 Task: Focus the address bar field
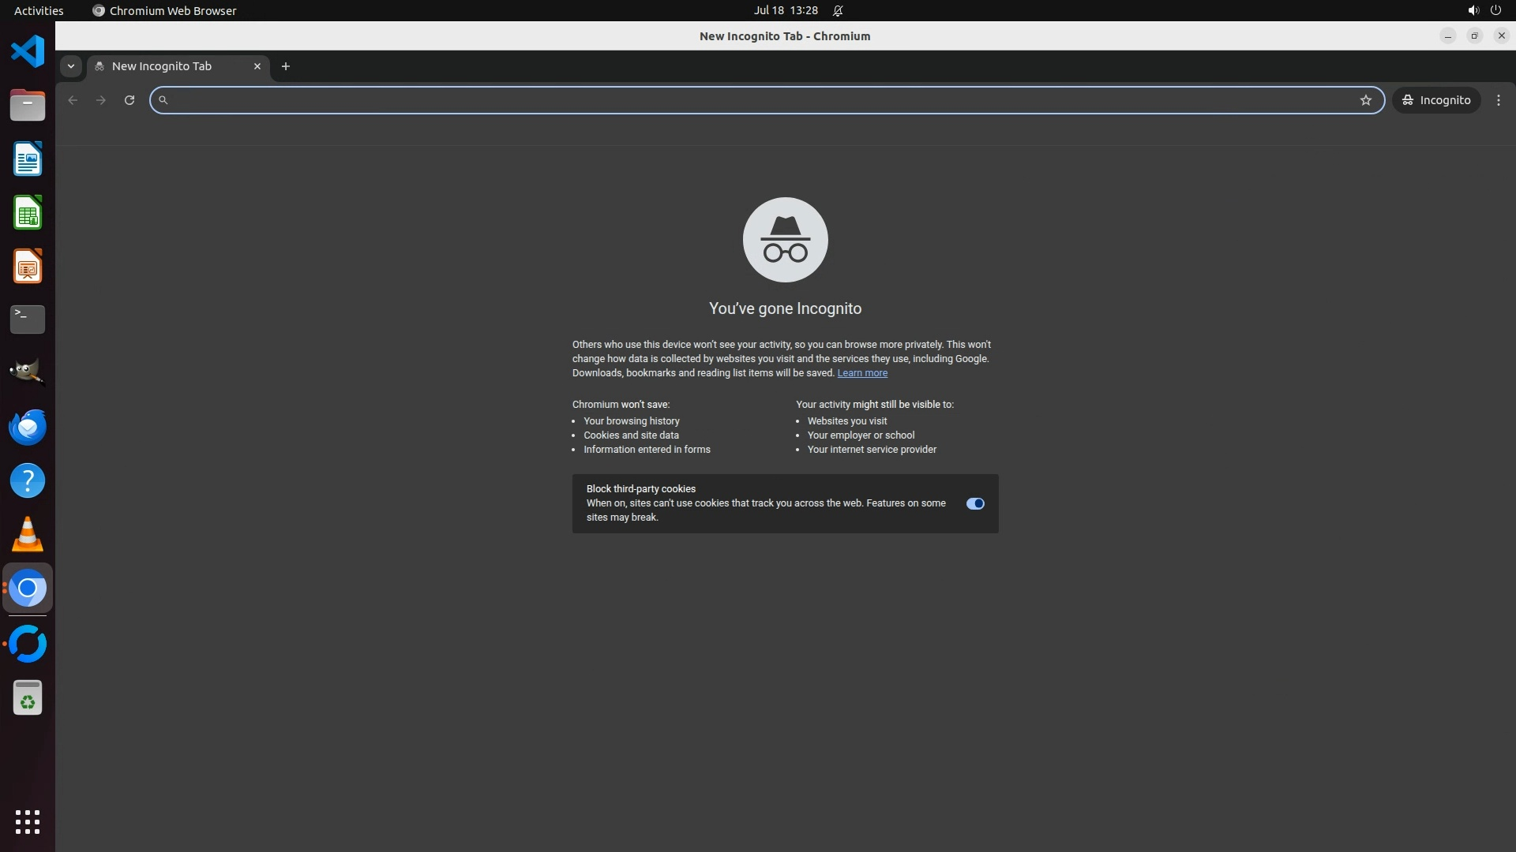758,100
